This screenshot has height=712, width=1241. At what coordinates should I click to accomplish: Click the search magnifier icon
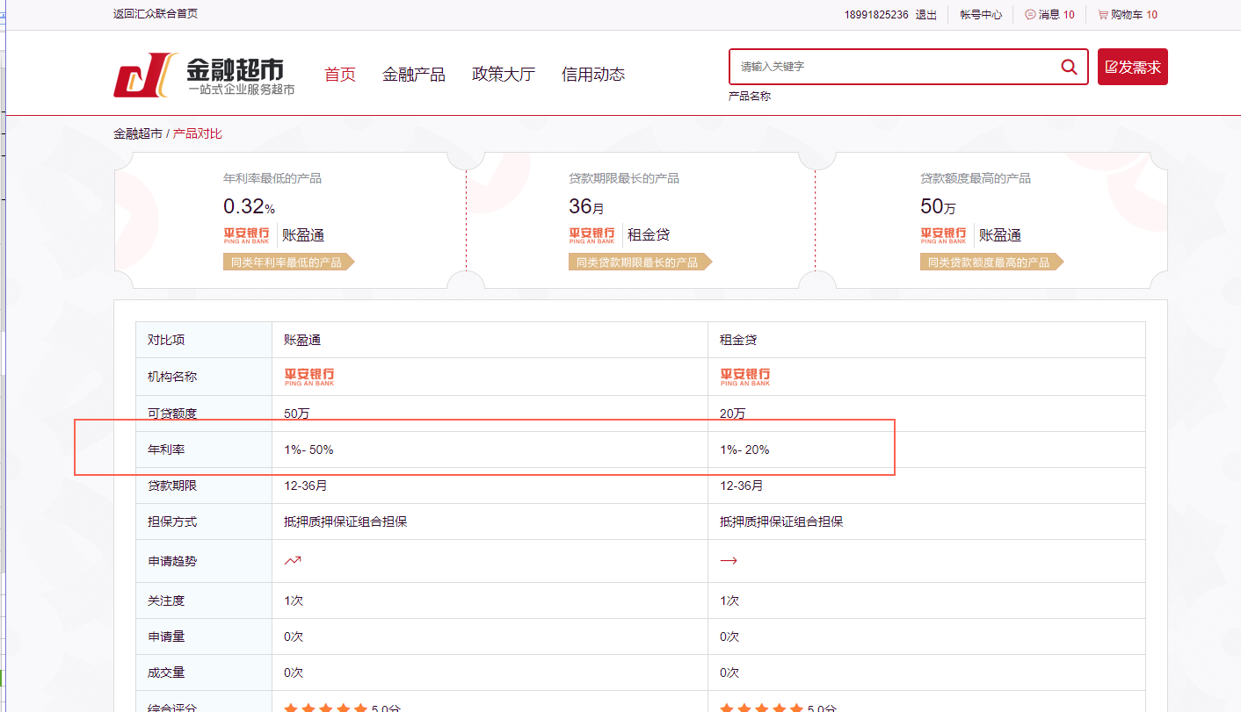1069,67
